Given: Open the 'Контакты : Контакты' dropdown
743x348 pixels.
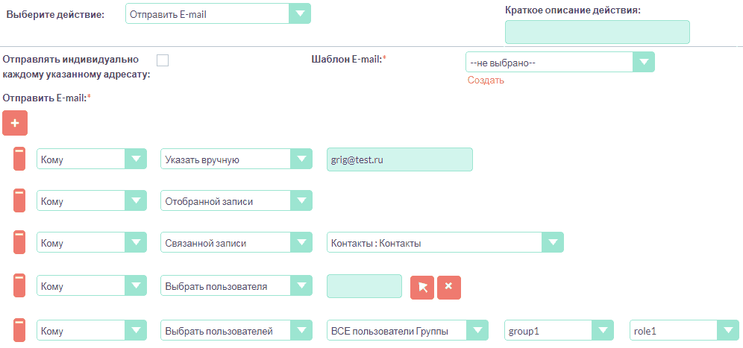Looking at the screenshot, I should coord(445,243).
